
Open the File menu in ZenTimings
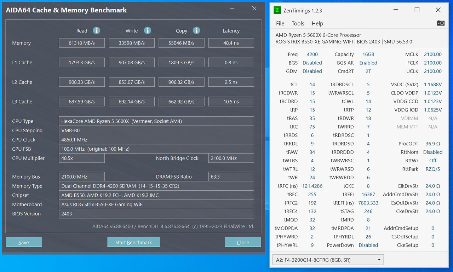[x=280, y=23]
